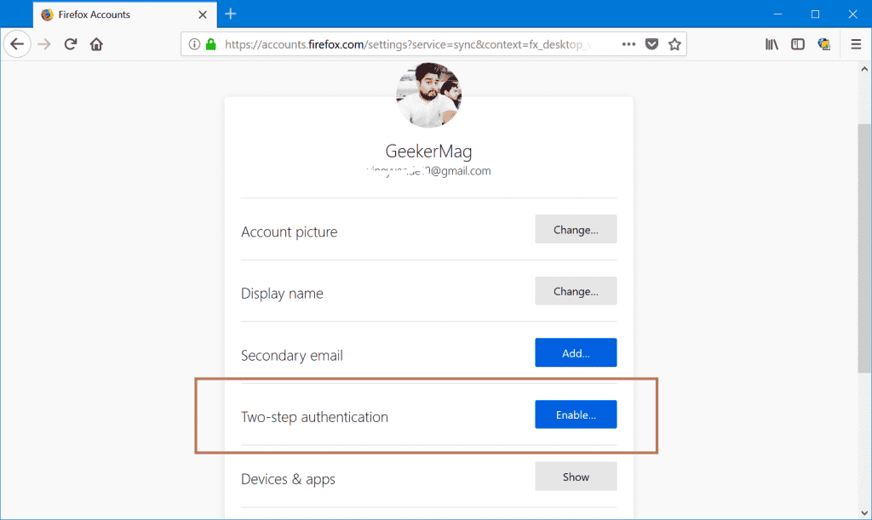
Task: Open the home page via house icon
Action: pos(96,44)
